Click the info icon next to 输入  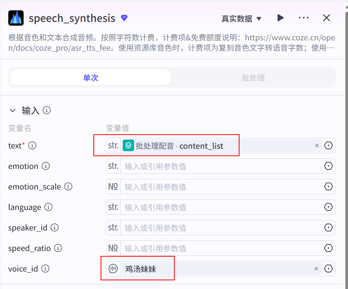coord(47,110)
